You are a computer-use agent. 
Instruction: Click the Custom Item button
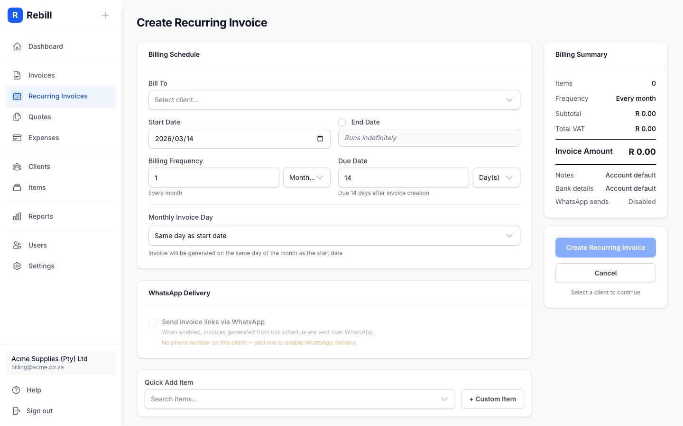point(492,399)
